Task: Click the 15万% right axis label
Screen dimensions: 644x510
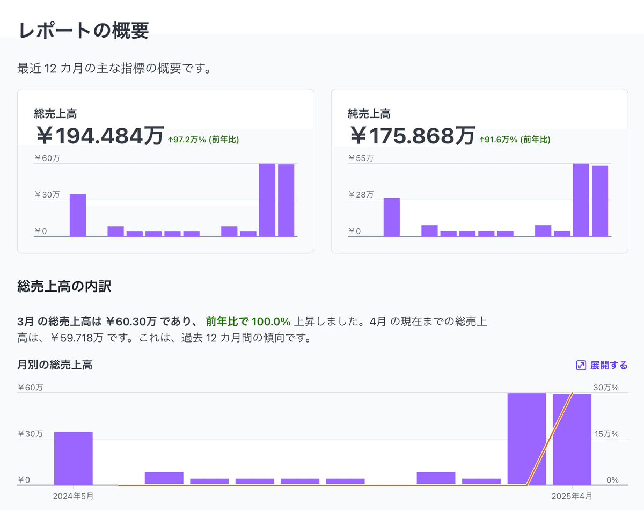Action: tap(606, 434)
